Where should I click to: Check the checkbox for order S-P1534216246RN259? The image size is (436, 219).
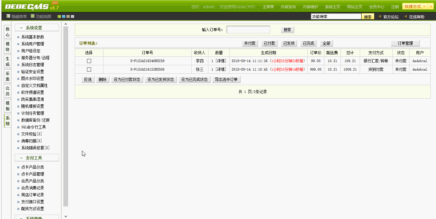[89, 61]
